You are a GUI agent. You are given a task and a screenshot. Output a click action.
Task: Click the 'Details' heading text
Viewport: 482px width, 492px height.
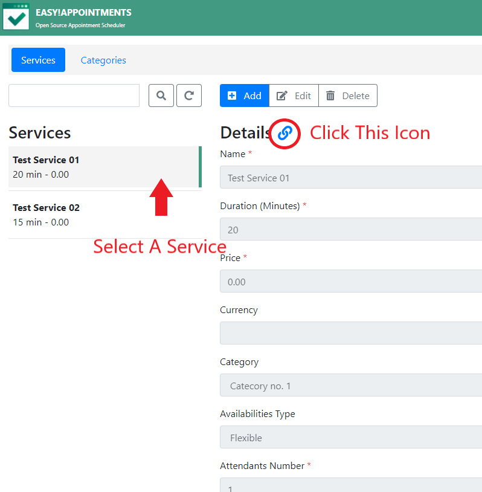click(x=245, y=133)
